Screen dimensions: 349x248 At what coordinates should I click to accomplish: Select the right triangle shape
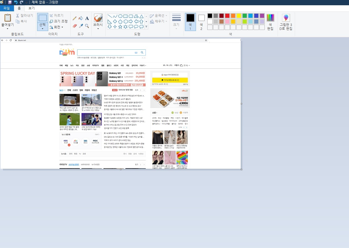110,22
